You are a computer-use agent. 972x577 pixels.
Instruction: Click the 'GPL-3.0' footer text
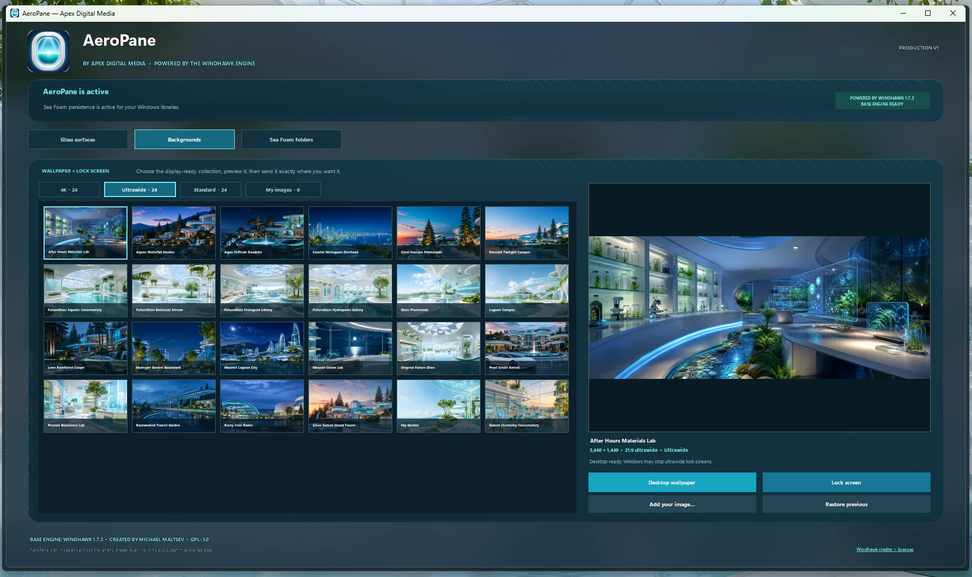click(199, 539)
